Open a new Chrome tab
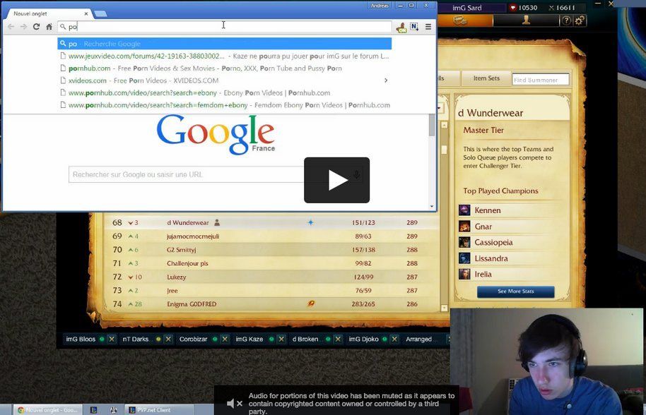This screenshot has width=646, height=415. pyautogui.click(x=100, y=13)
